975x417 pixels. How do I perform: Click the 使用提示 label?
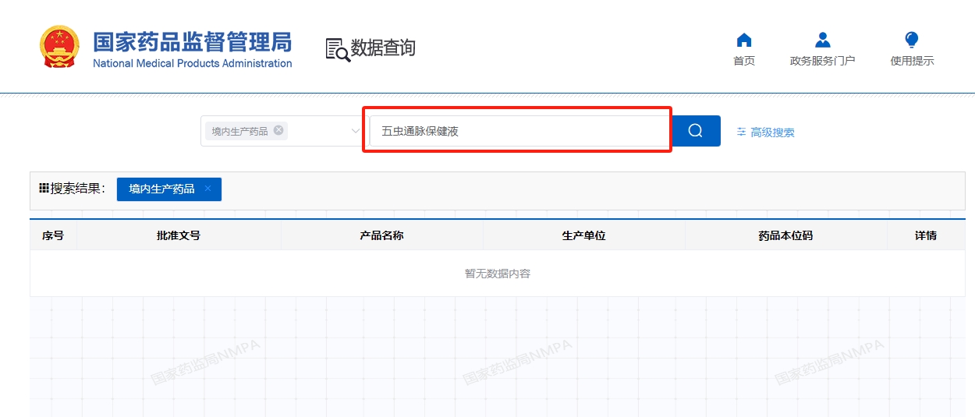click(912, 61)
